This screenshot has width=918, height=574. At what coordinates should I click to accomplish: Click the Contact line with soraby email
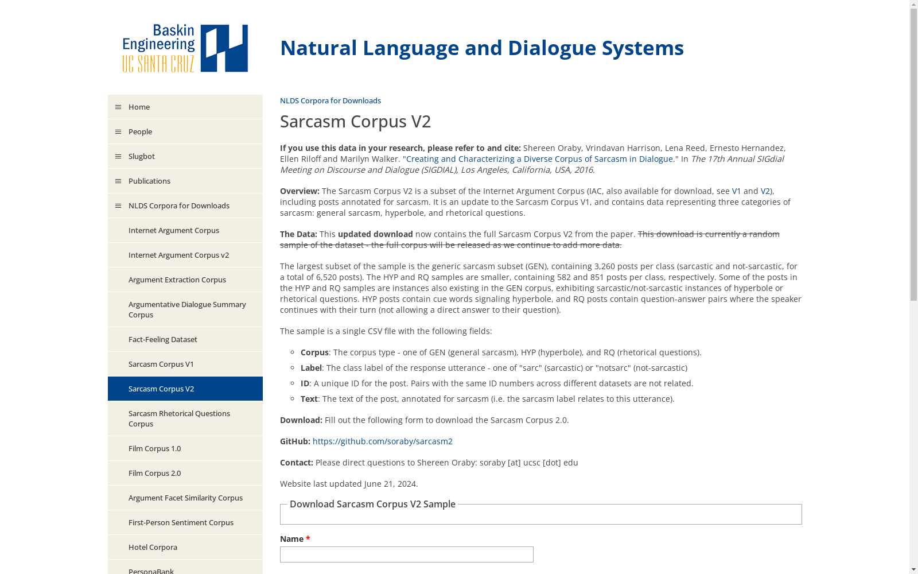pyautogui.click(x=429, y=463)
